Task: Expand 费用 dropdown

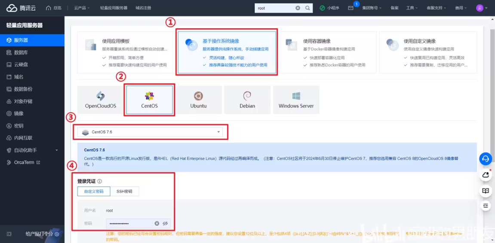Action: click(461, 8)
